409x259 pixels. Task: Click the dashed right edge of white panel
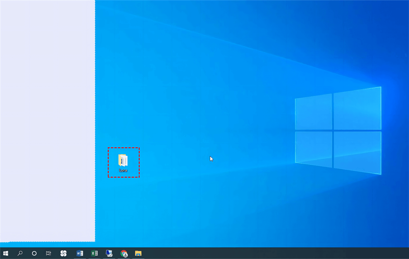(x=95, y=117)
